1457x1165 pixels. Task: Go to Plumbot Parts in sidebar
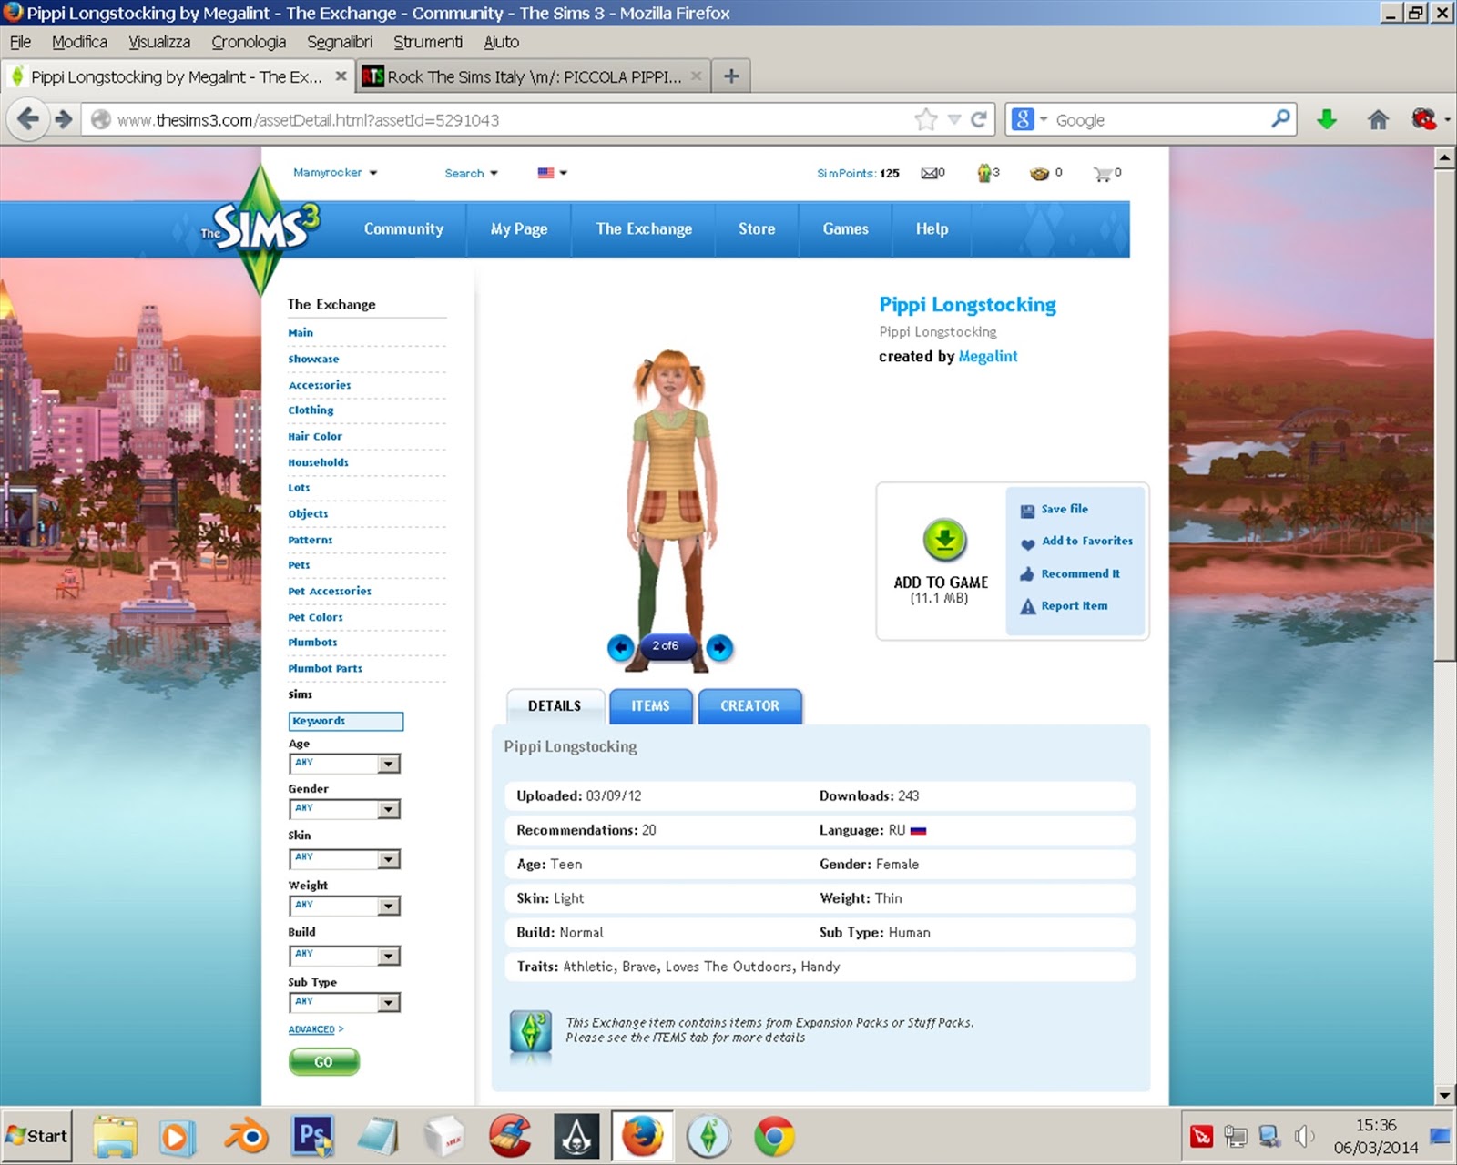click(x=325, y=668)
